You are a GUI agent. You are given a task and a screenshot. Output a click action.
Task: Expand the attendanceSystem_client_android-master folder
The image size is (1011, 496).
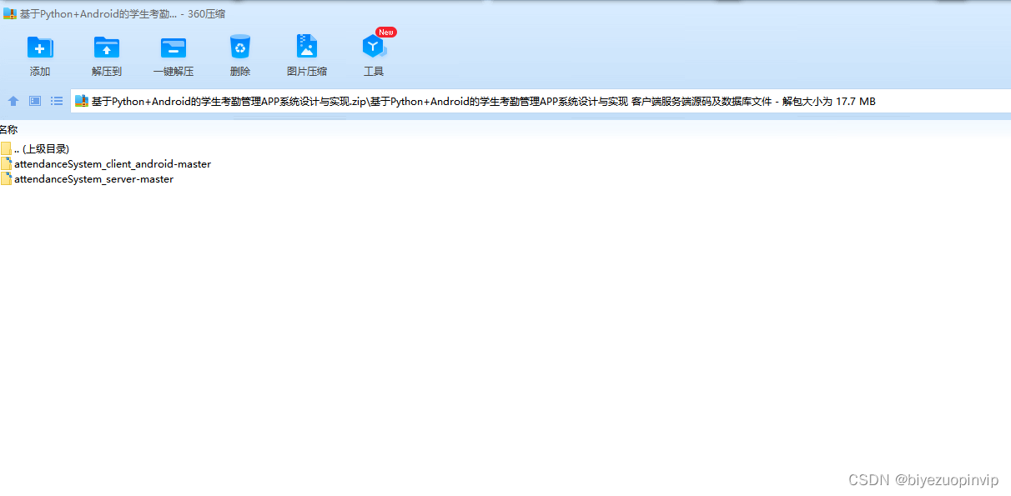tap(112, 163)
